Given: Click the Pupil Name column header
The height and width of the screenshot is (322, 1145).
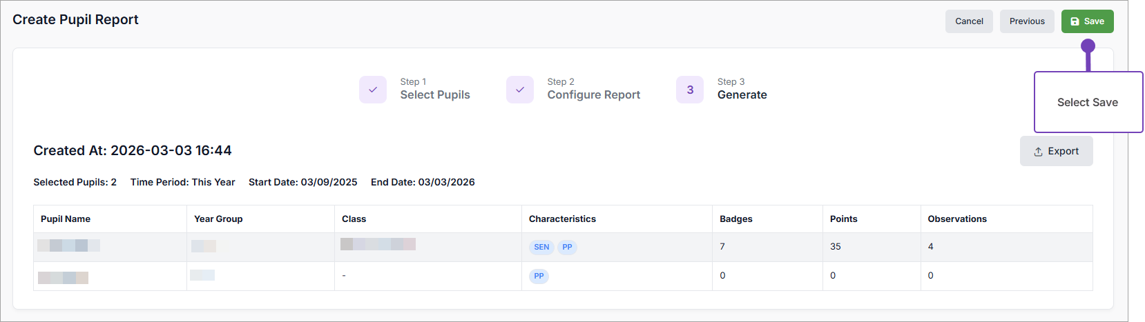Looking at the screenshot, I should tap(66, 219).
